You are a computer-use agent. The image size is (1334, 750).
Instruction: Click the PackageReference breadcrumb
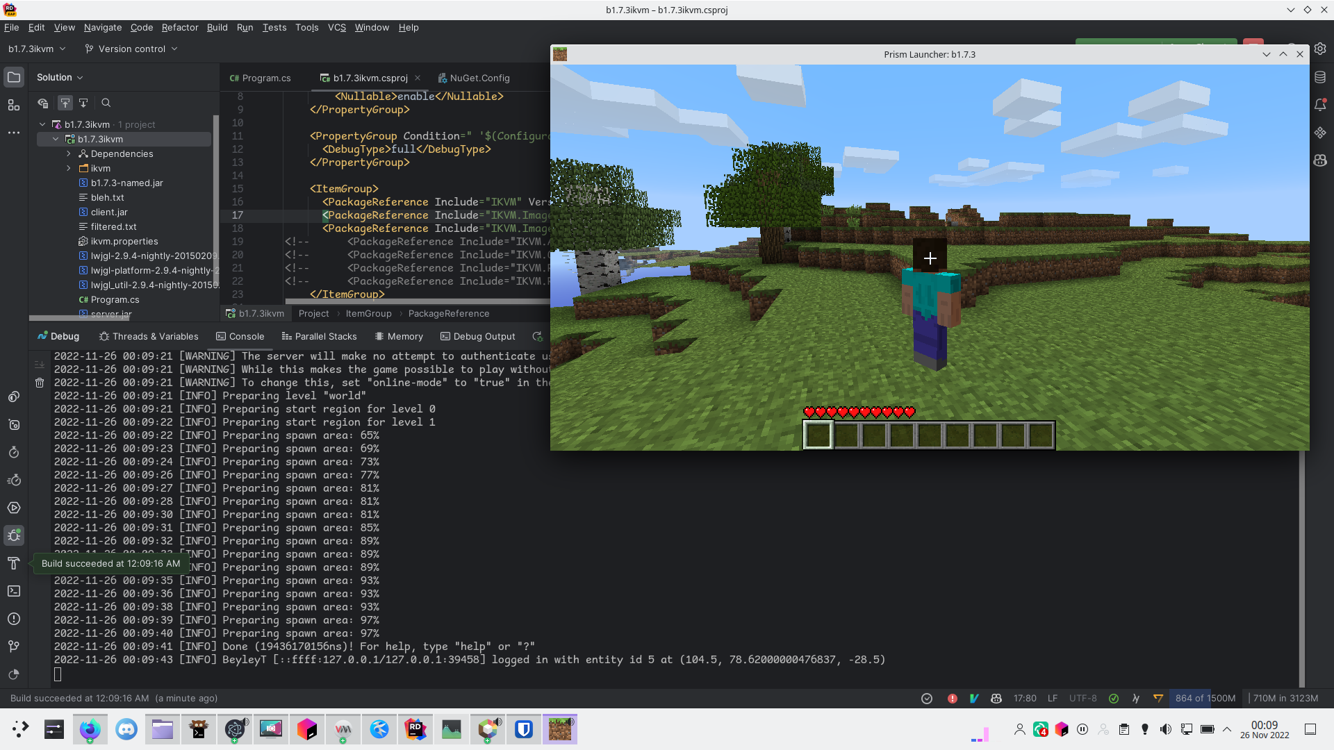449,313
